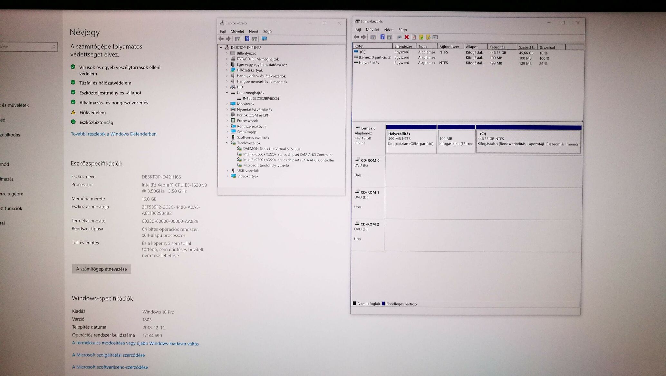Collapse the Tárolóvezérlők category

coord(227,143)
